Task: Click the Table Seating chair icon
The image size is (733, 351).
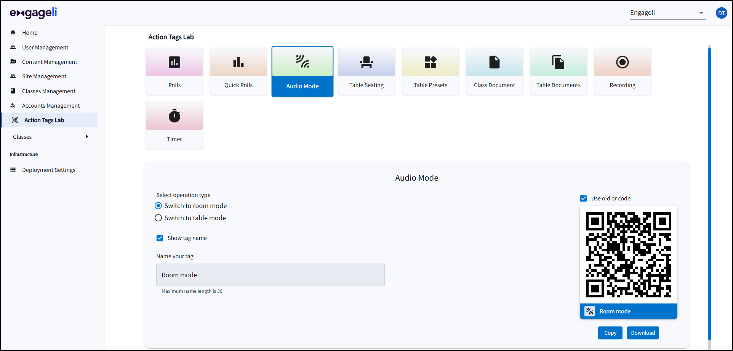Action: tap(366, 62)
